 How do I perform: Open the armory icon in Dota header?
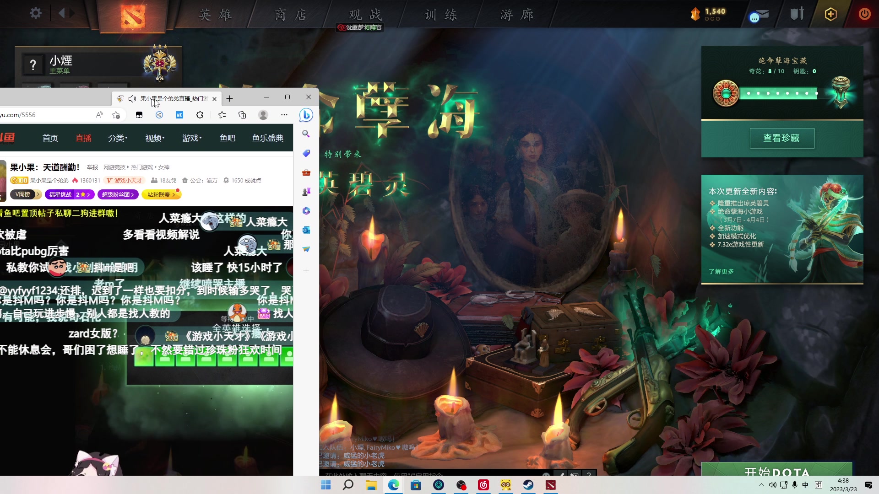797,14
